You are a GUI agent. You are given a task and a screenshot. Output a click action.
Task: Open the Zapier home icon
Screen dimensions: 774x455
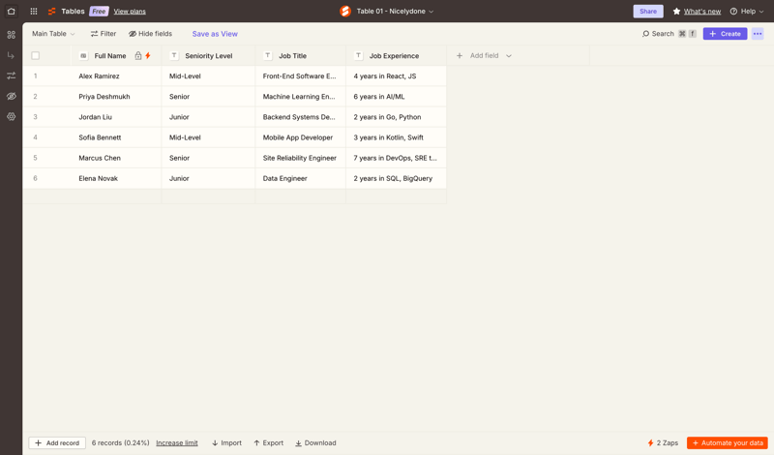click(x=11, y=11)
